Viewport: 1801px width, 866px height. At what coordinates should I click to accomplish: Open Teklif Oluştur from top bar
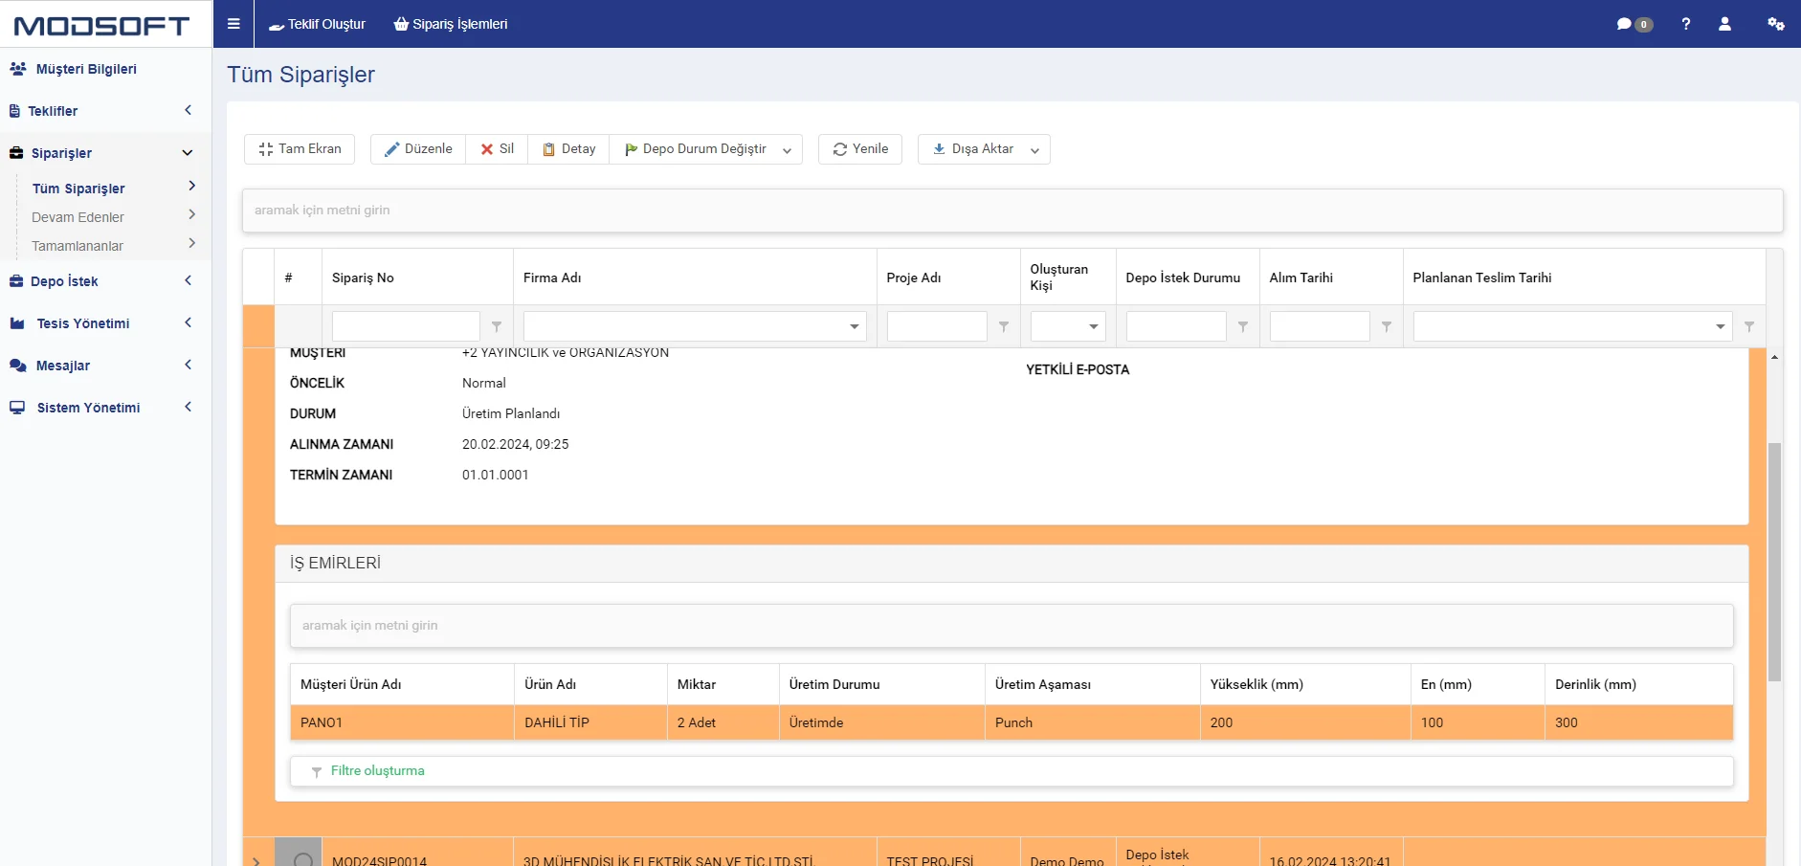pos(317,24)
